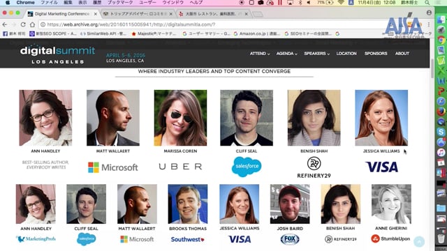This screenshot has width=447, height=251.
Task: Click the ABOUT navigation link
Action: tap(402, 54)
